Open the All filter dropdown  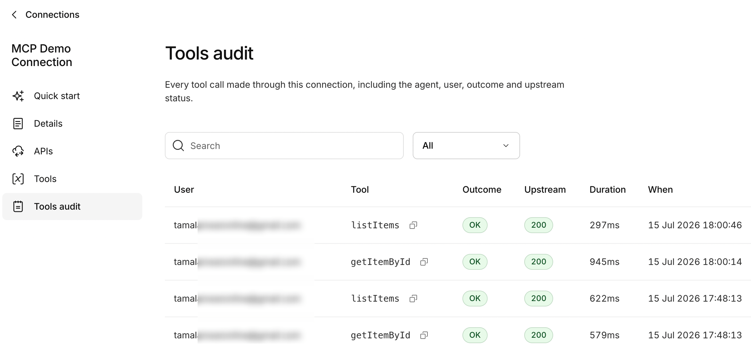[466, 145]
